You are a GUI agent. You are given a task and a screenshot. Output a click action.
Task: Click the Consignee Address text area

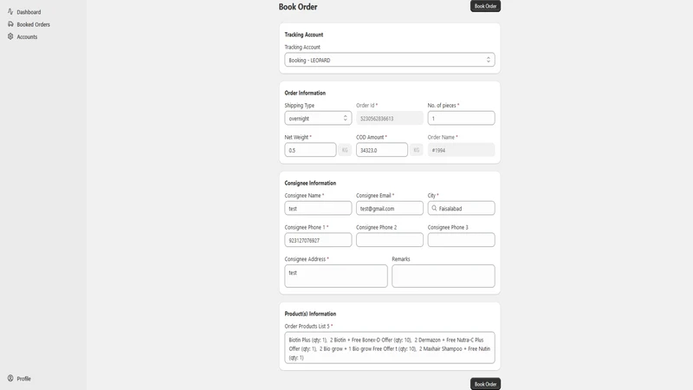coord(336,276)
